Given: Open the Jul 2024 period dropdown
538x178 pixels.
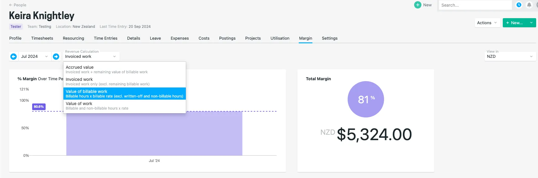Looking at the screenshot, I should pos(35,56).
